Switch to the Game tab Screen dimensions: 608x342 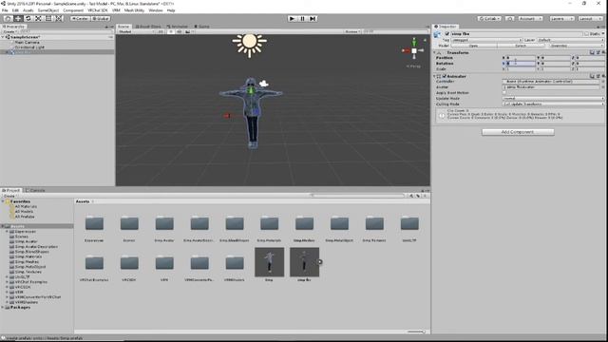tap(201, 27)
